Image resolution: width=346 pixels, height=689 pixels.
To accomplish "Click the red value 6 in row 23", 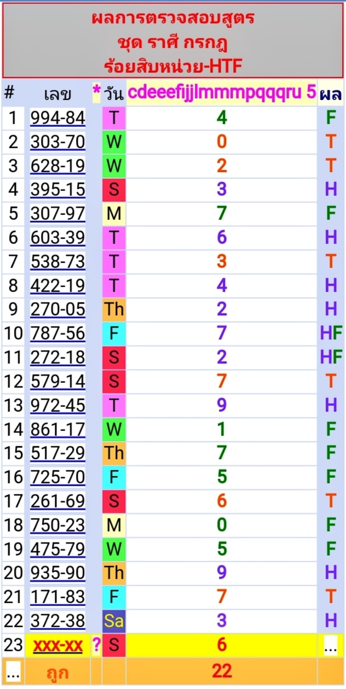I will point(221,645).
